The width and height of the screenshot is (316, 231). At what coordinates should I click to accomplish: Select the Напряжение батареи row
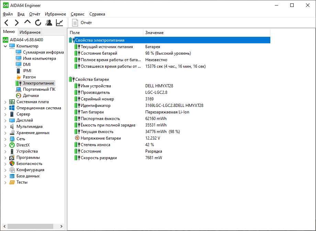pos(169,138)
